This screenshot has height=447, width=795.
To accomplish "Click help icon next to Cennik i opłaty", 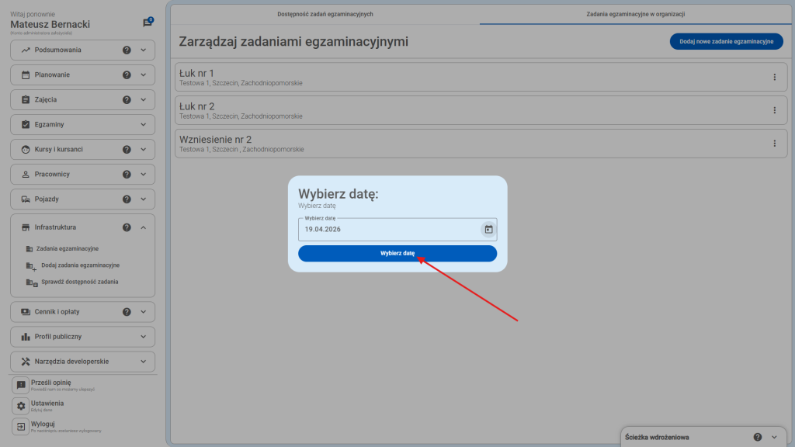I will click(127, 312).
